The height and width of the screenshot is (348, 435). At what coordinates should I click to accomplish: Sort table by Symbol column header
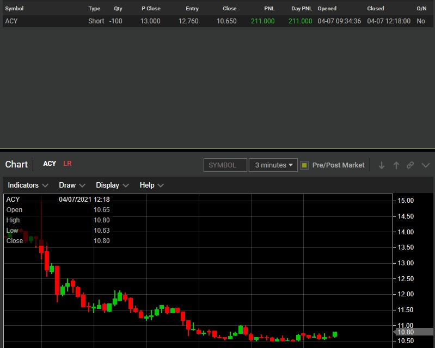(x=14, y=8)
